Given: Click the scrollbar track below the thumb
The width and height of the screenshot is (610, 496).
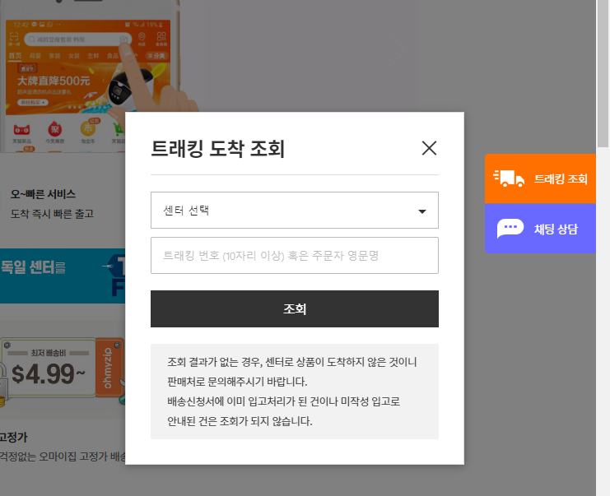Looking at the screenshot, I should pyautogui.click(x=603, y=329).
